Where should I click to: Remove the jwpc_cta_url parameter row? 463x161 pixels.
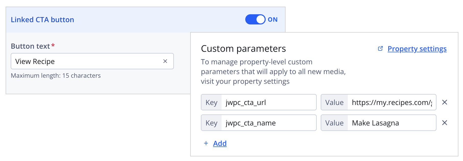(445, 102)
